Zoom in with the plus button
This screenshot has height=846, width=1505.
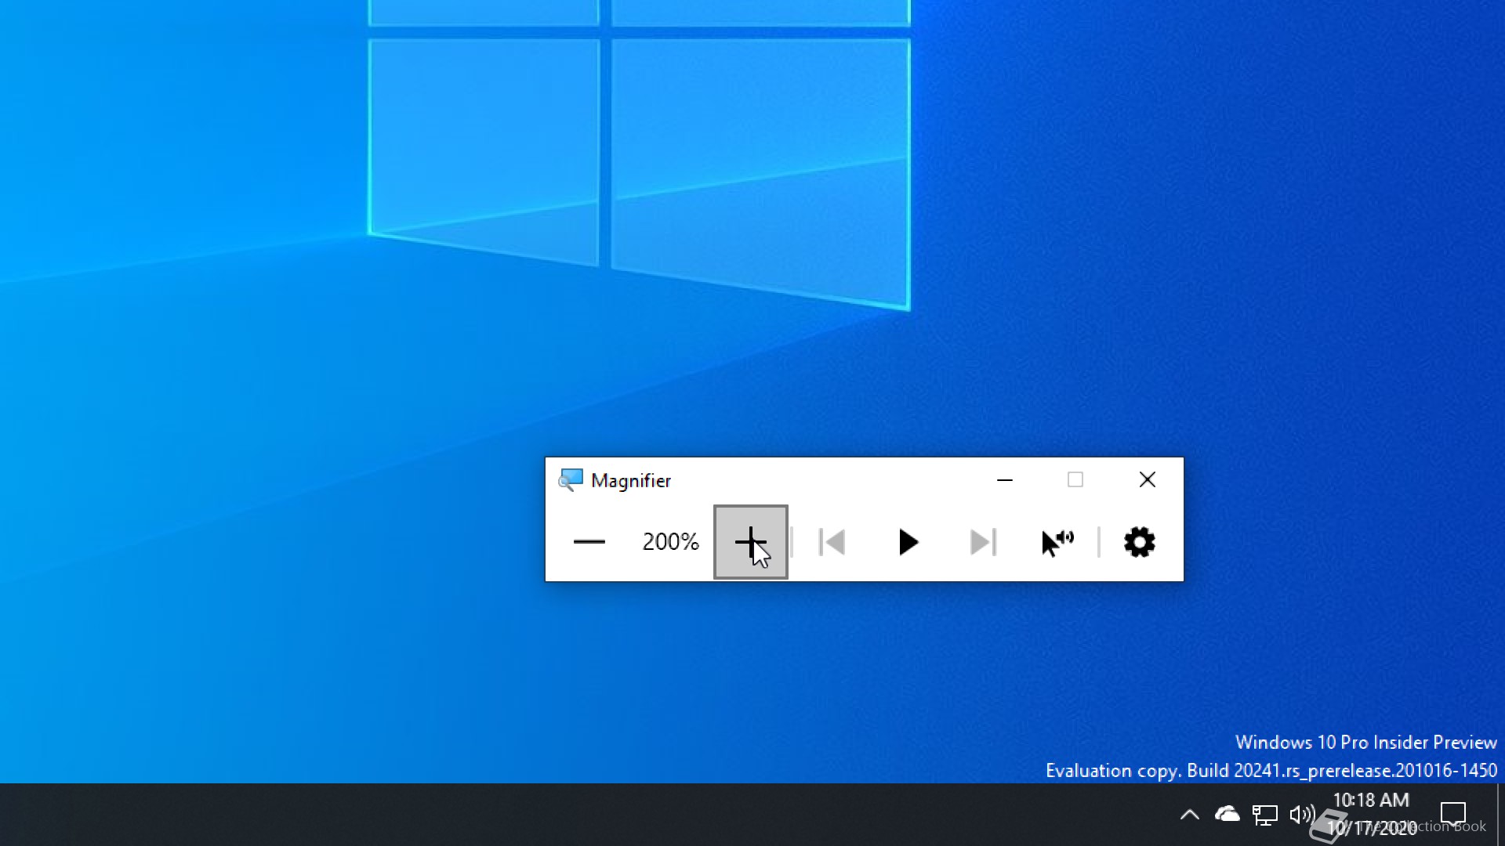pyautogui.click(x=750, y=542)
